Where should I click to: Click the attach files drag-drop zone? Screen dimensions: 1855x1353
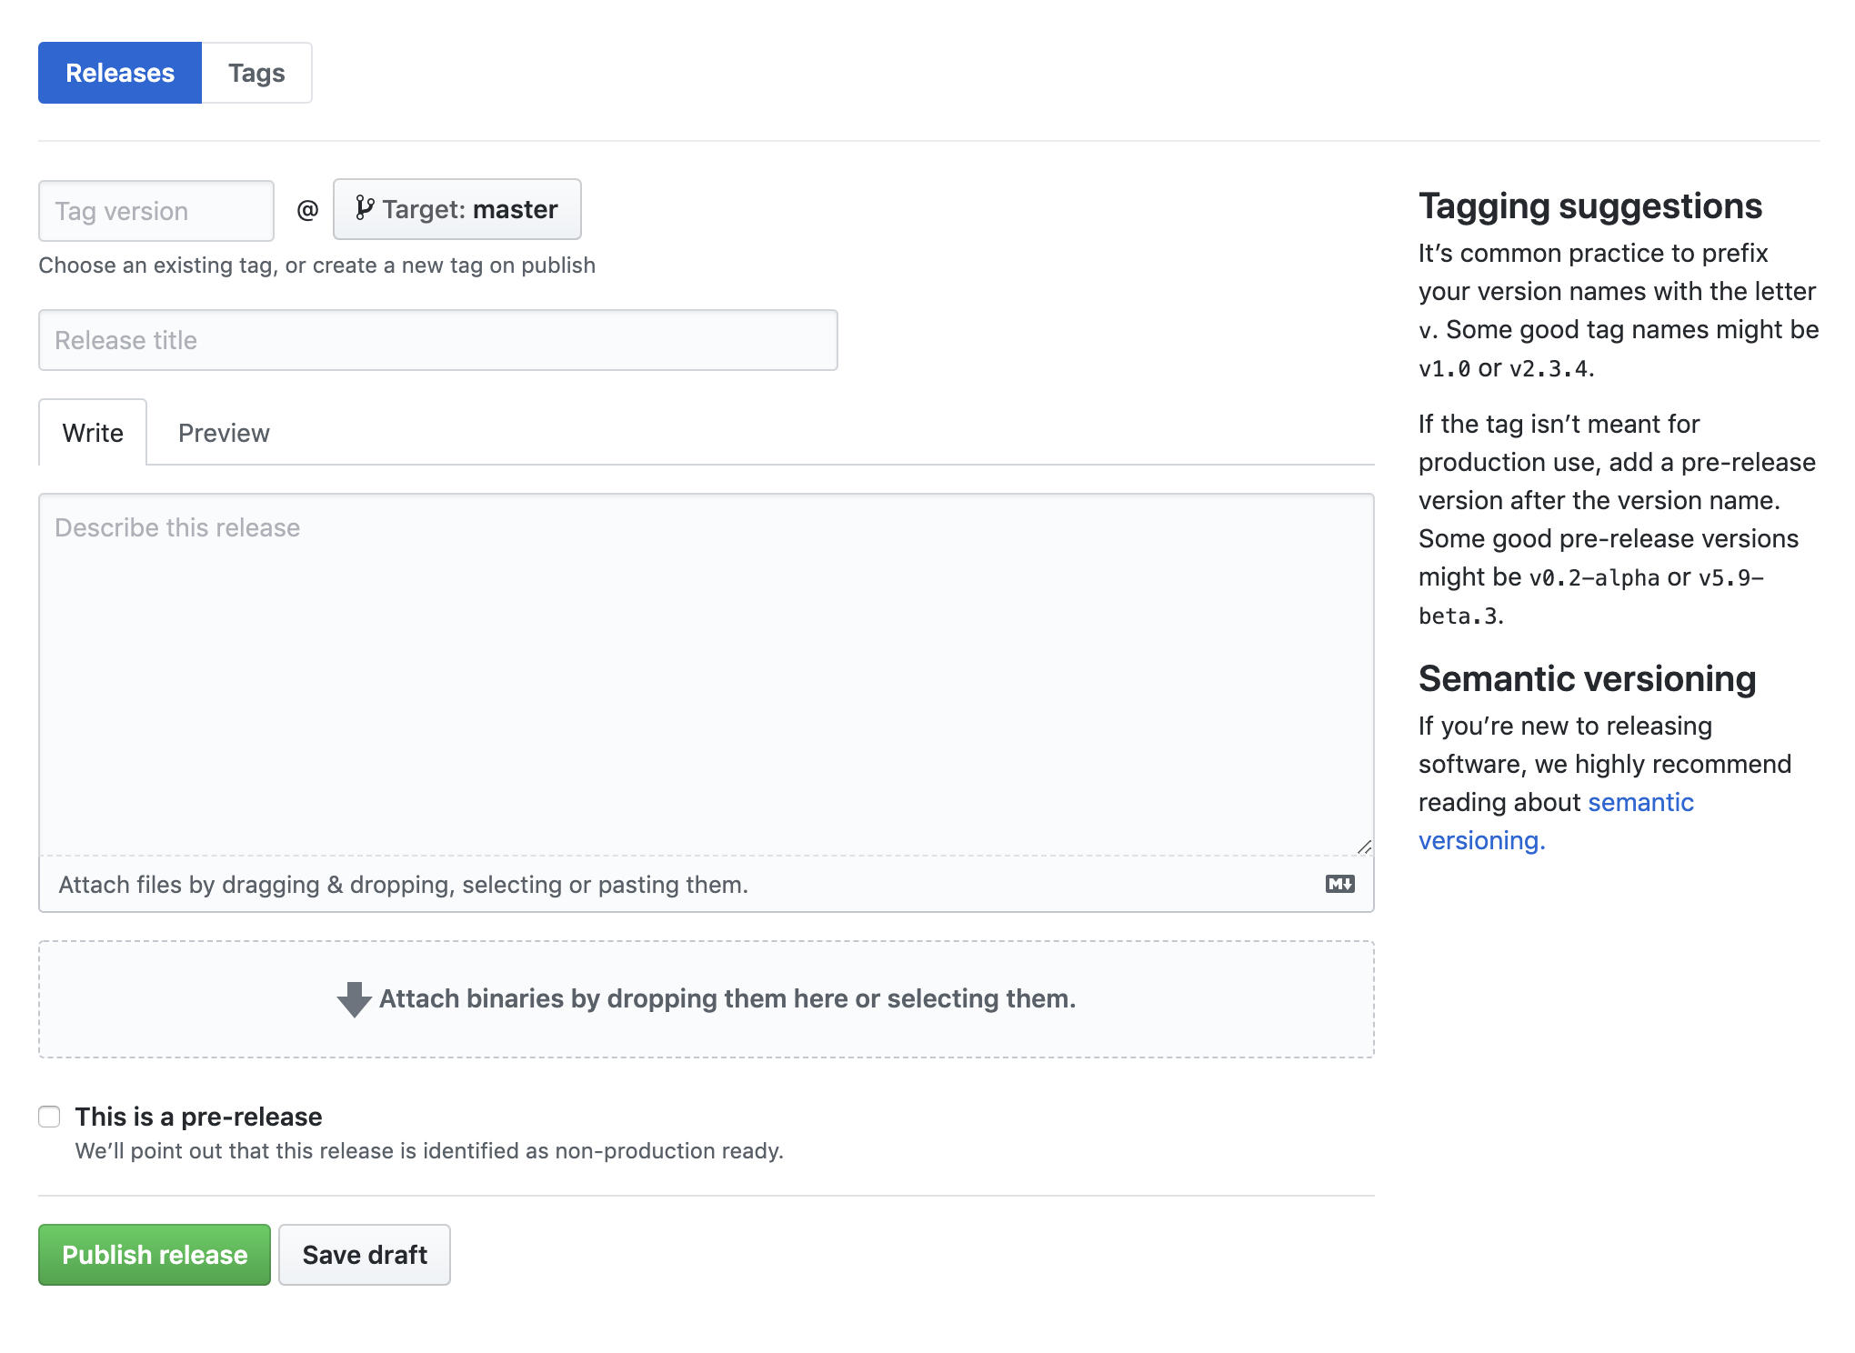click(706, 883)
